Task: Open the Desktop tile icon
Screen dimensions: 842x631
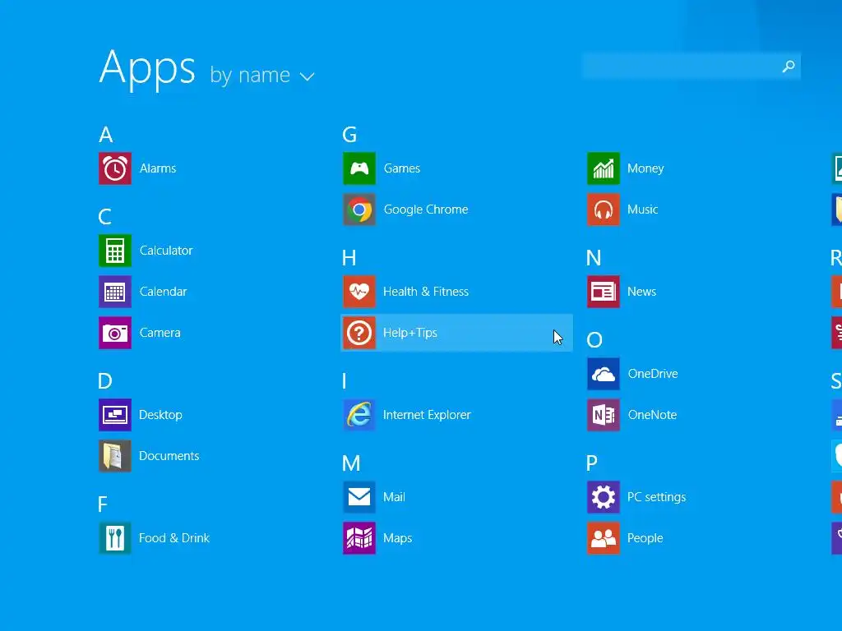Action: 115,415
